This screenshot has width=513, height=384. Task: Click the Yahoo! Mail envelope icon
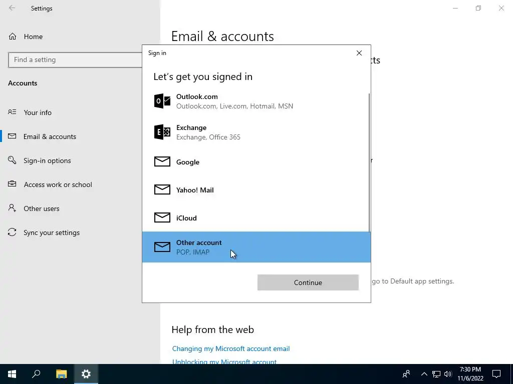(x=162, y=189)
